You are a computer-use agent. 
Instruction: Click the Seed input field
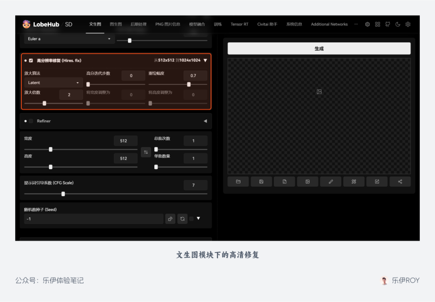(93, 219)
